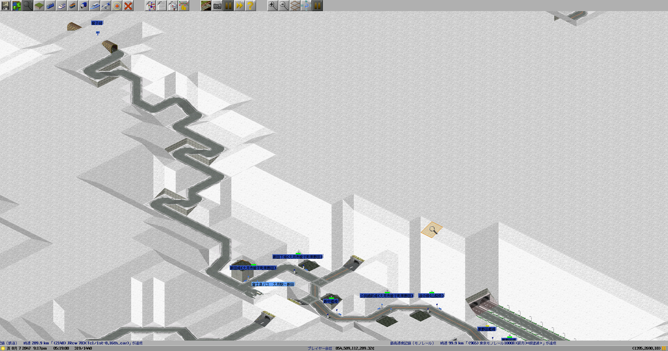This screenshot has width=668, height=351.
Task: Toggle the pause button beside the camera
Action: pyautogui.click(x=228, y=6)
